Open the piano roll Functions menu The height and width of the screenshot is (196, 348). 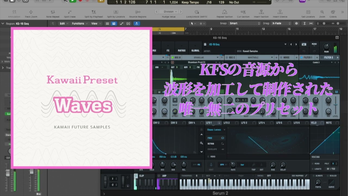pos(79,23)
